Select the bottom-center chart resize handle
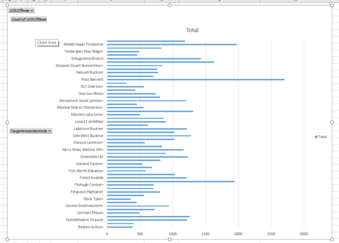 click(170, 239)
